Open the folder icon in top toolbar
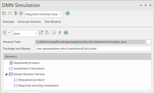This screenshot has width=154, height=93. point(4,13)
